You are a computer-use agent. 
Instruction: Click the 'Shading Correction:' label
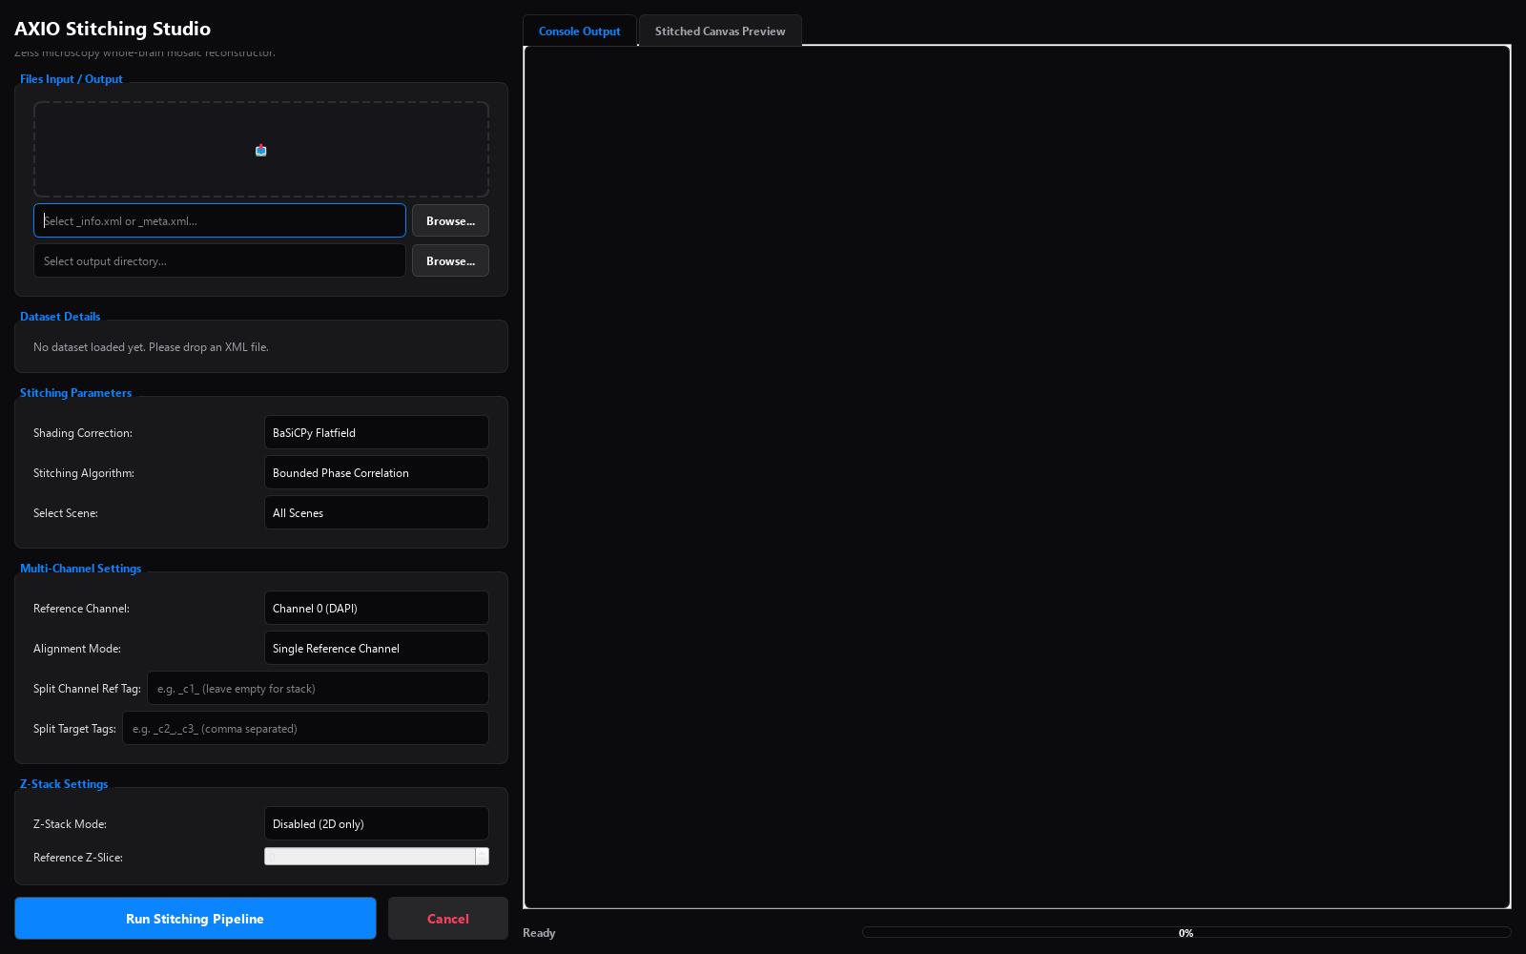coord(83,433)
